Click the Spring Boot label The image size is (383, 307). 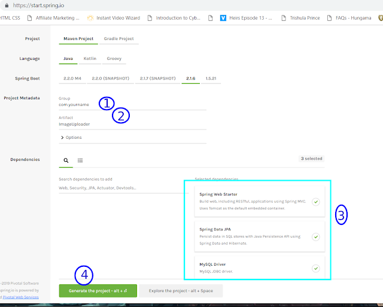click(x=28, y=78)
